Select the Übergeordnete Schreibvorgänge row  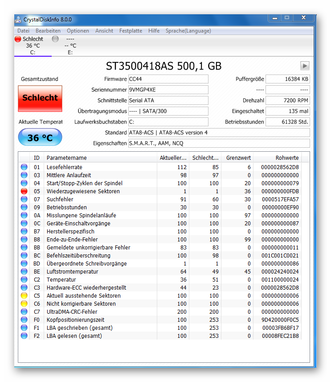[160, 263]
